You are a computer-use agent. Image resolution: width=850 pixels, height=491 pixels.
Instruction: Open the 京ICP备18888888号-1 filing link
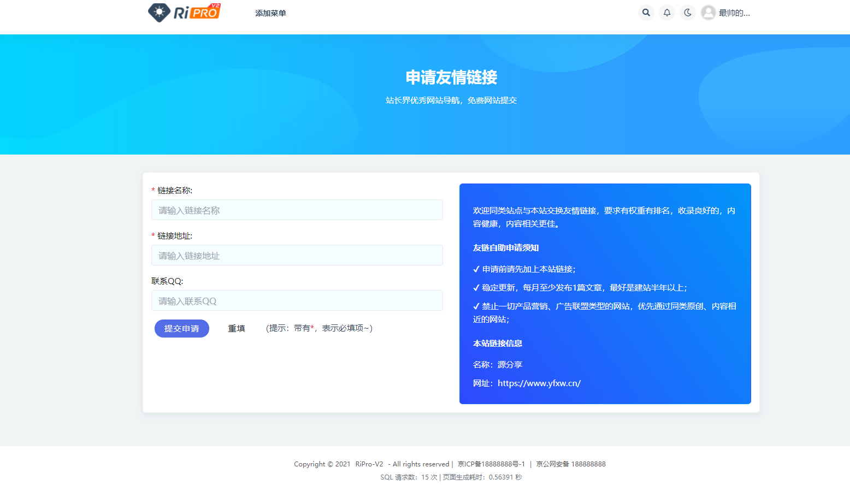click(492, 464)
